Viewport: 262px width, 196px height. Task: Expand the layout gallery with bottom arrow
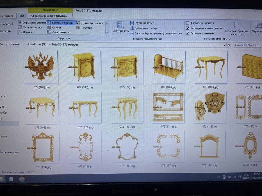107,33
